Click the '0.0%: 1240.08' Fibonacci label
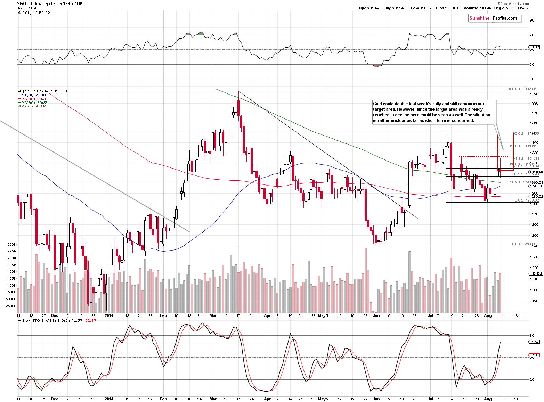Viewport: 544px width, 402px height. (x=524, y=244)
